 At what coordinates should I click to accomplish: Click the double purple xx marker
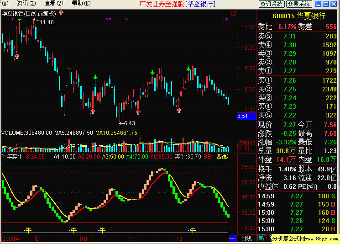109,19
